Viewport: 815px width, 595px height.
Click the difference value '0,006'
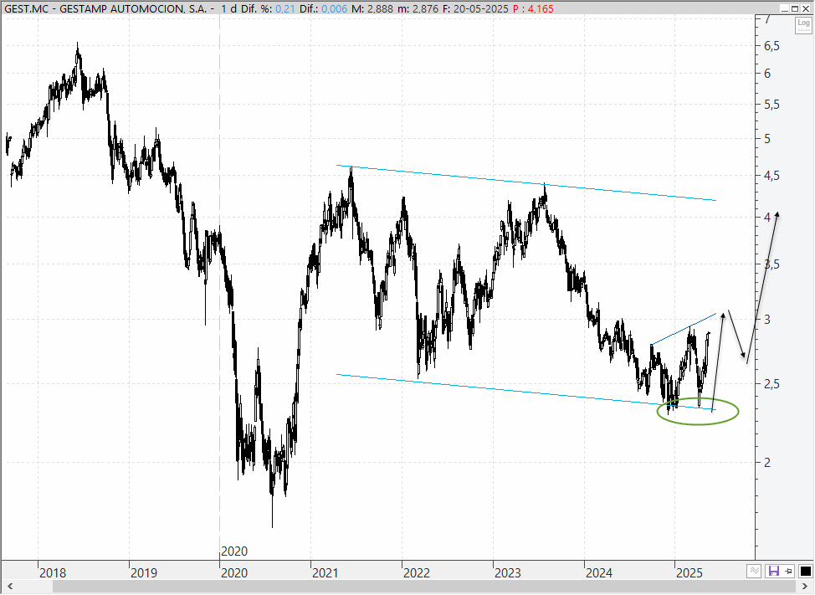coord(334,9)
